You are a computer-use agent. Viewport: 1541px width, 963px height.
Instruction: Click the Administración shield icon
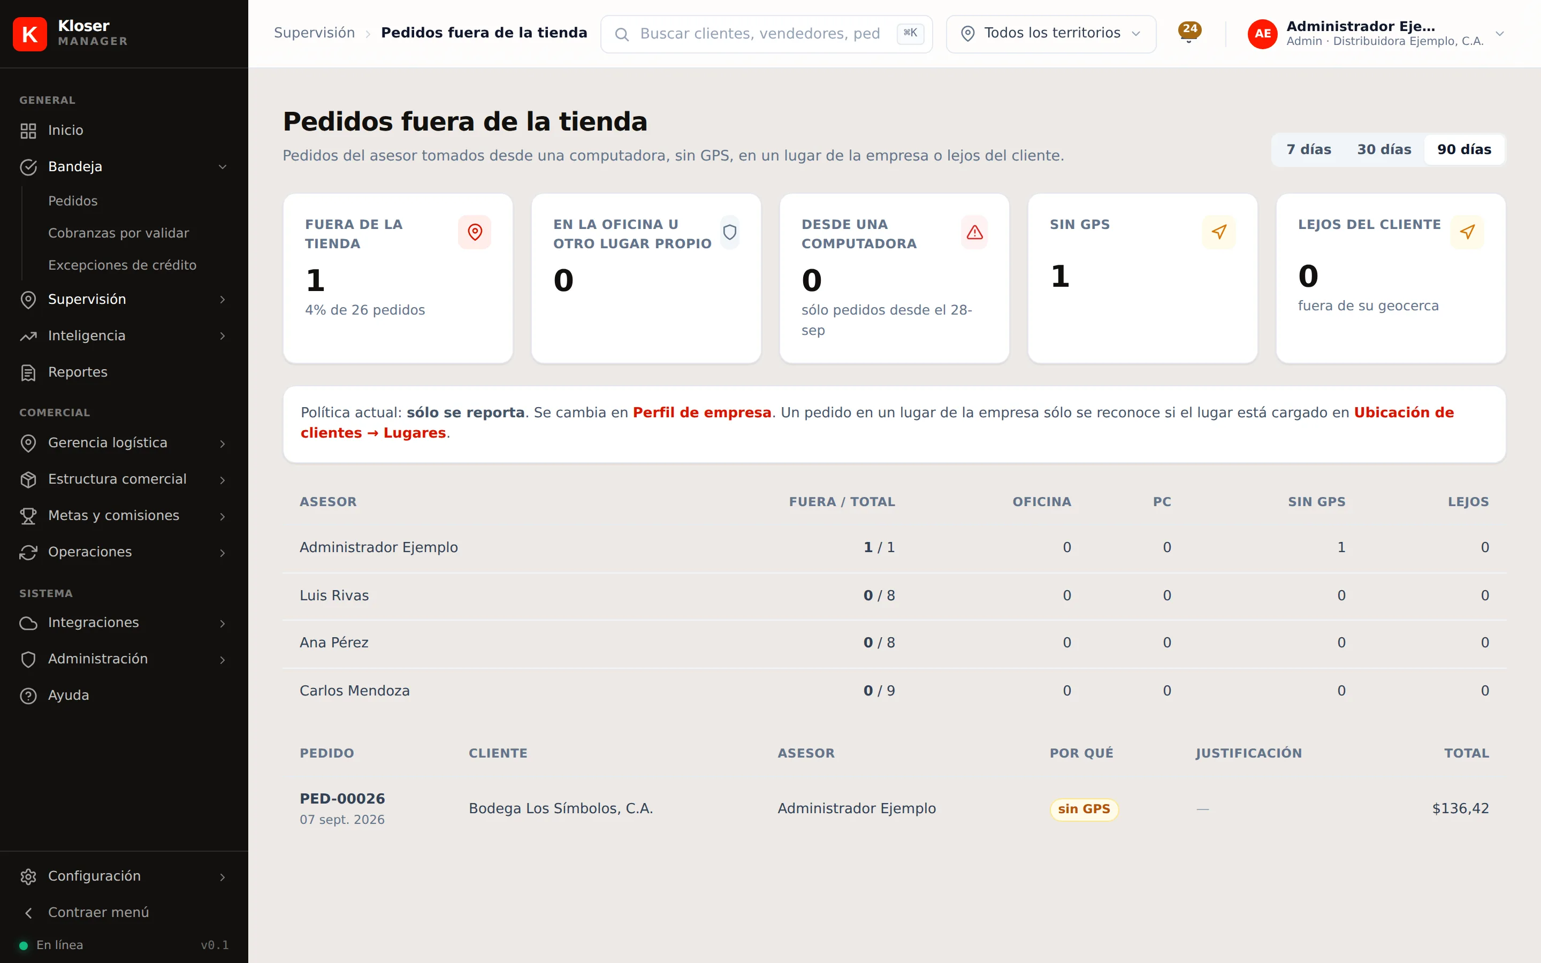coord(28,659)
